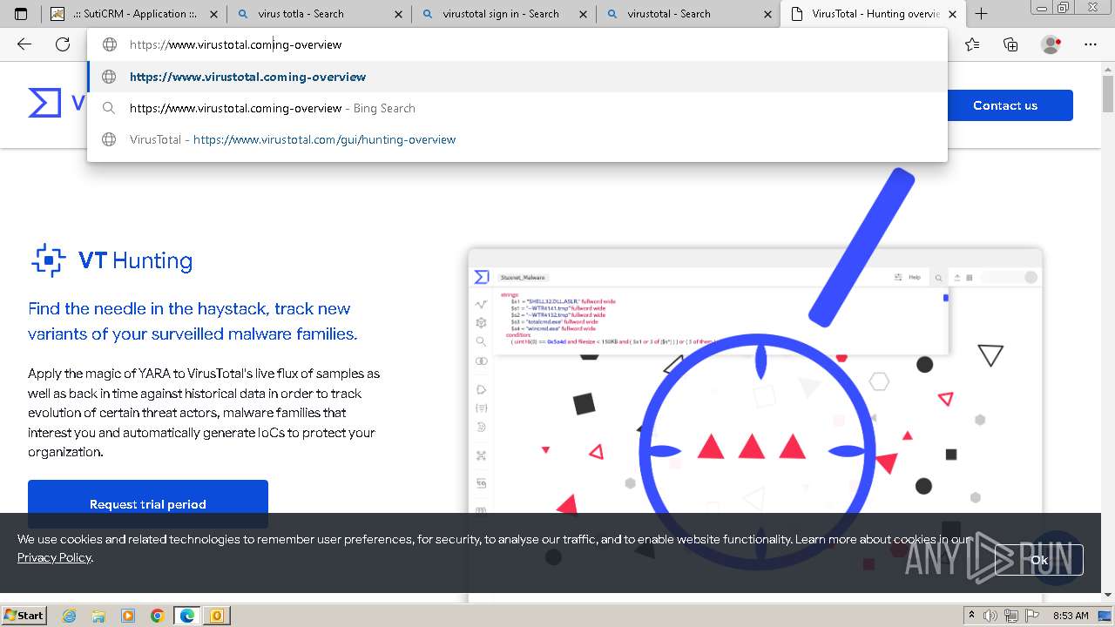The image size is (1115, 627).
Task: Launch Internet Explorer from taskbar
Action: tap(69, 616)
